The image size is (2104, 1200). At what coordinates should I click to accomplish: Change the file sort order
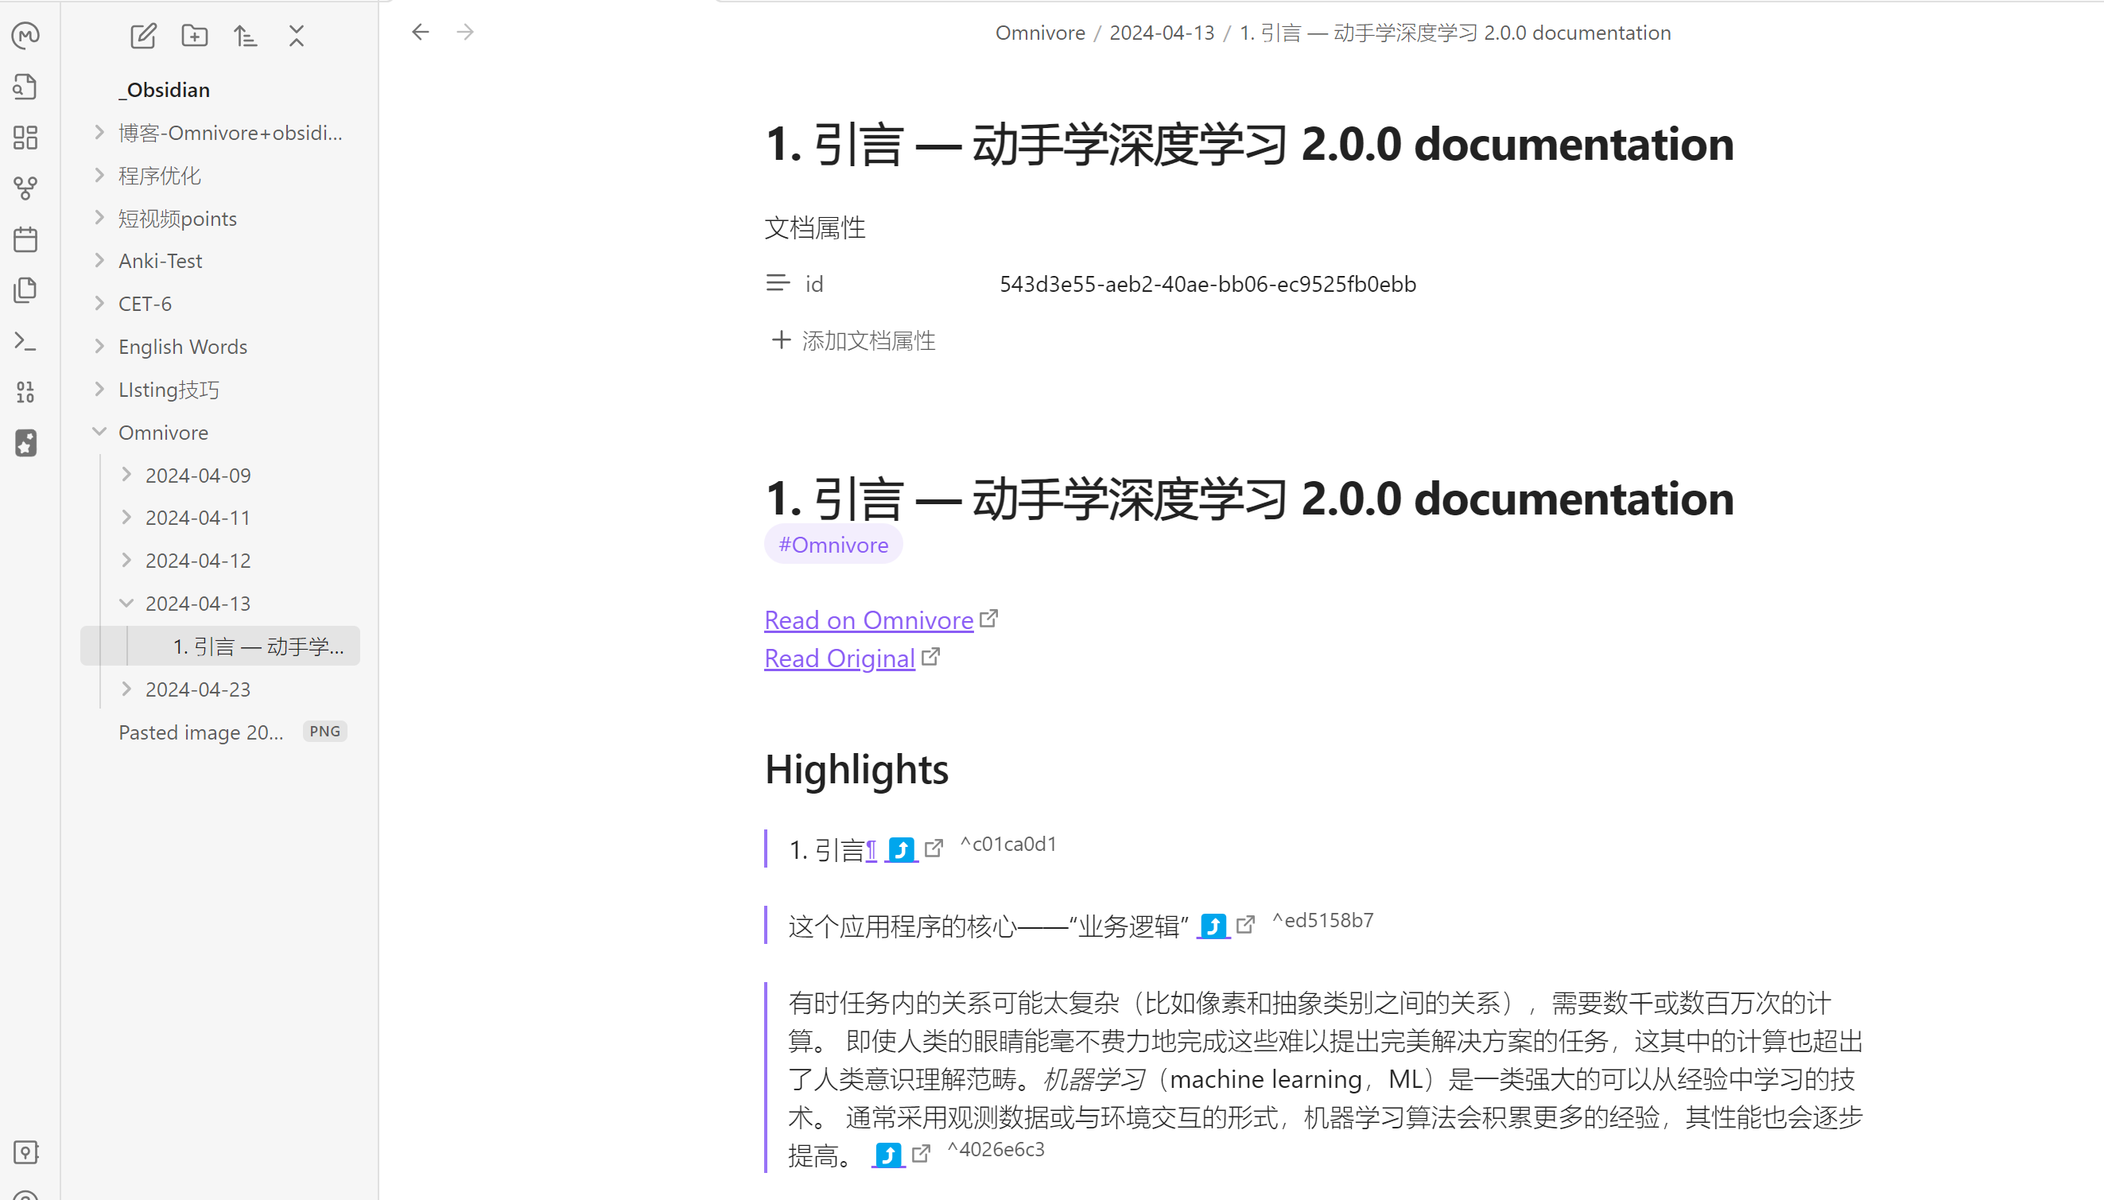pos(245,36)
